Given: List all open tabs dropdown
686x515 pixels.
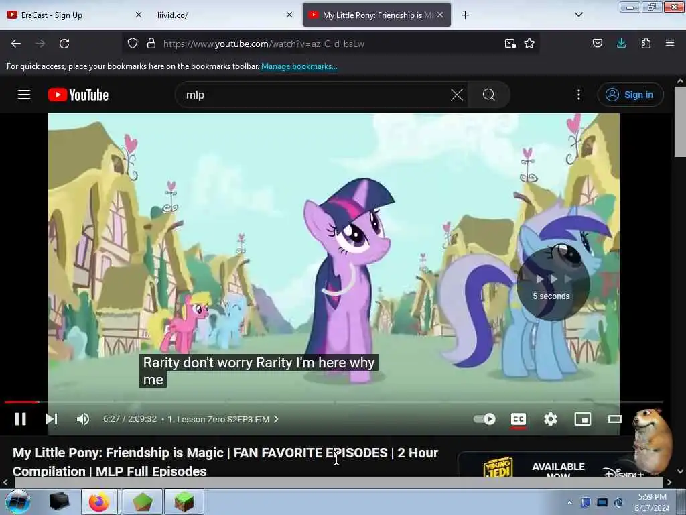Looking at the screenshot, I should (x=578, y=15).
